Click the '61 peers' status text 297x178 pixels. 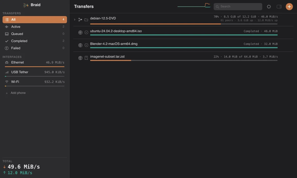tap(226, 20)
